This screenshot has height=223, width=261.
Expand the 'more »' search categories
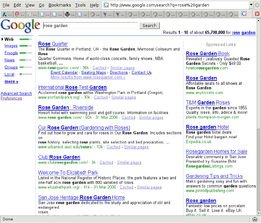11,82
